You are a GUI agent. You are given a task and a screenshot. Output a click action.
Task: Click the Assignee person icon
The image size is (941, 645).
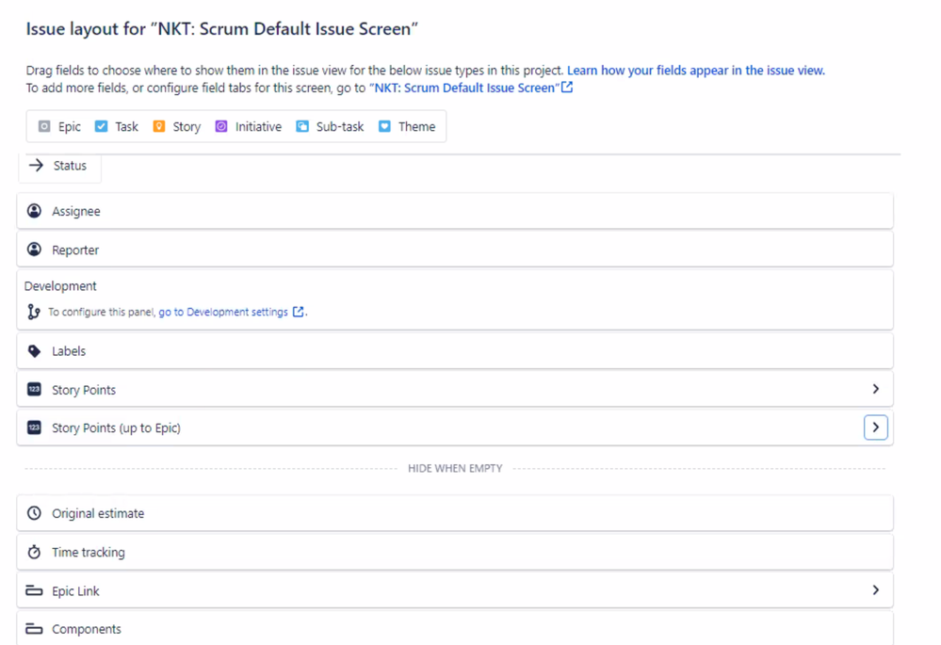tap(34, 211)
